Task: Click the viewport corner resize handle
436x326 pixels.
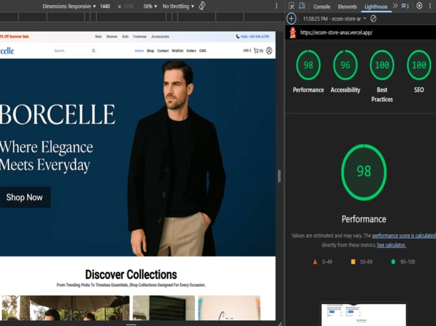Action: click(x=280, y=324)
